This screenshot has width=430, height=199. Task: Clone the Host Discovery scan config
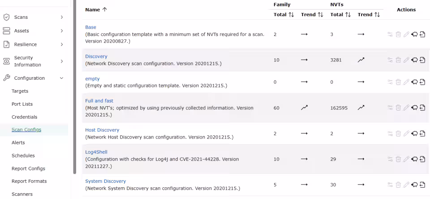[414, 134]
